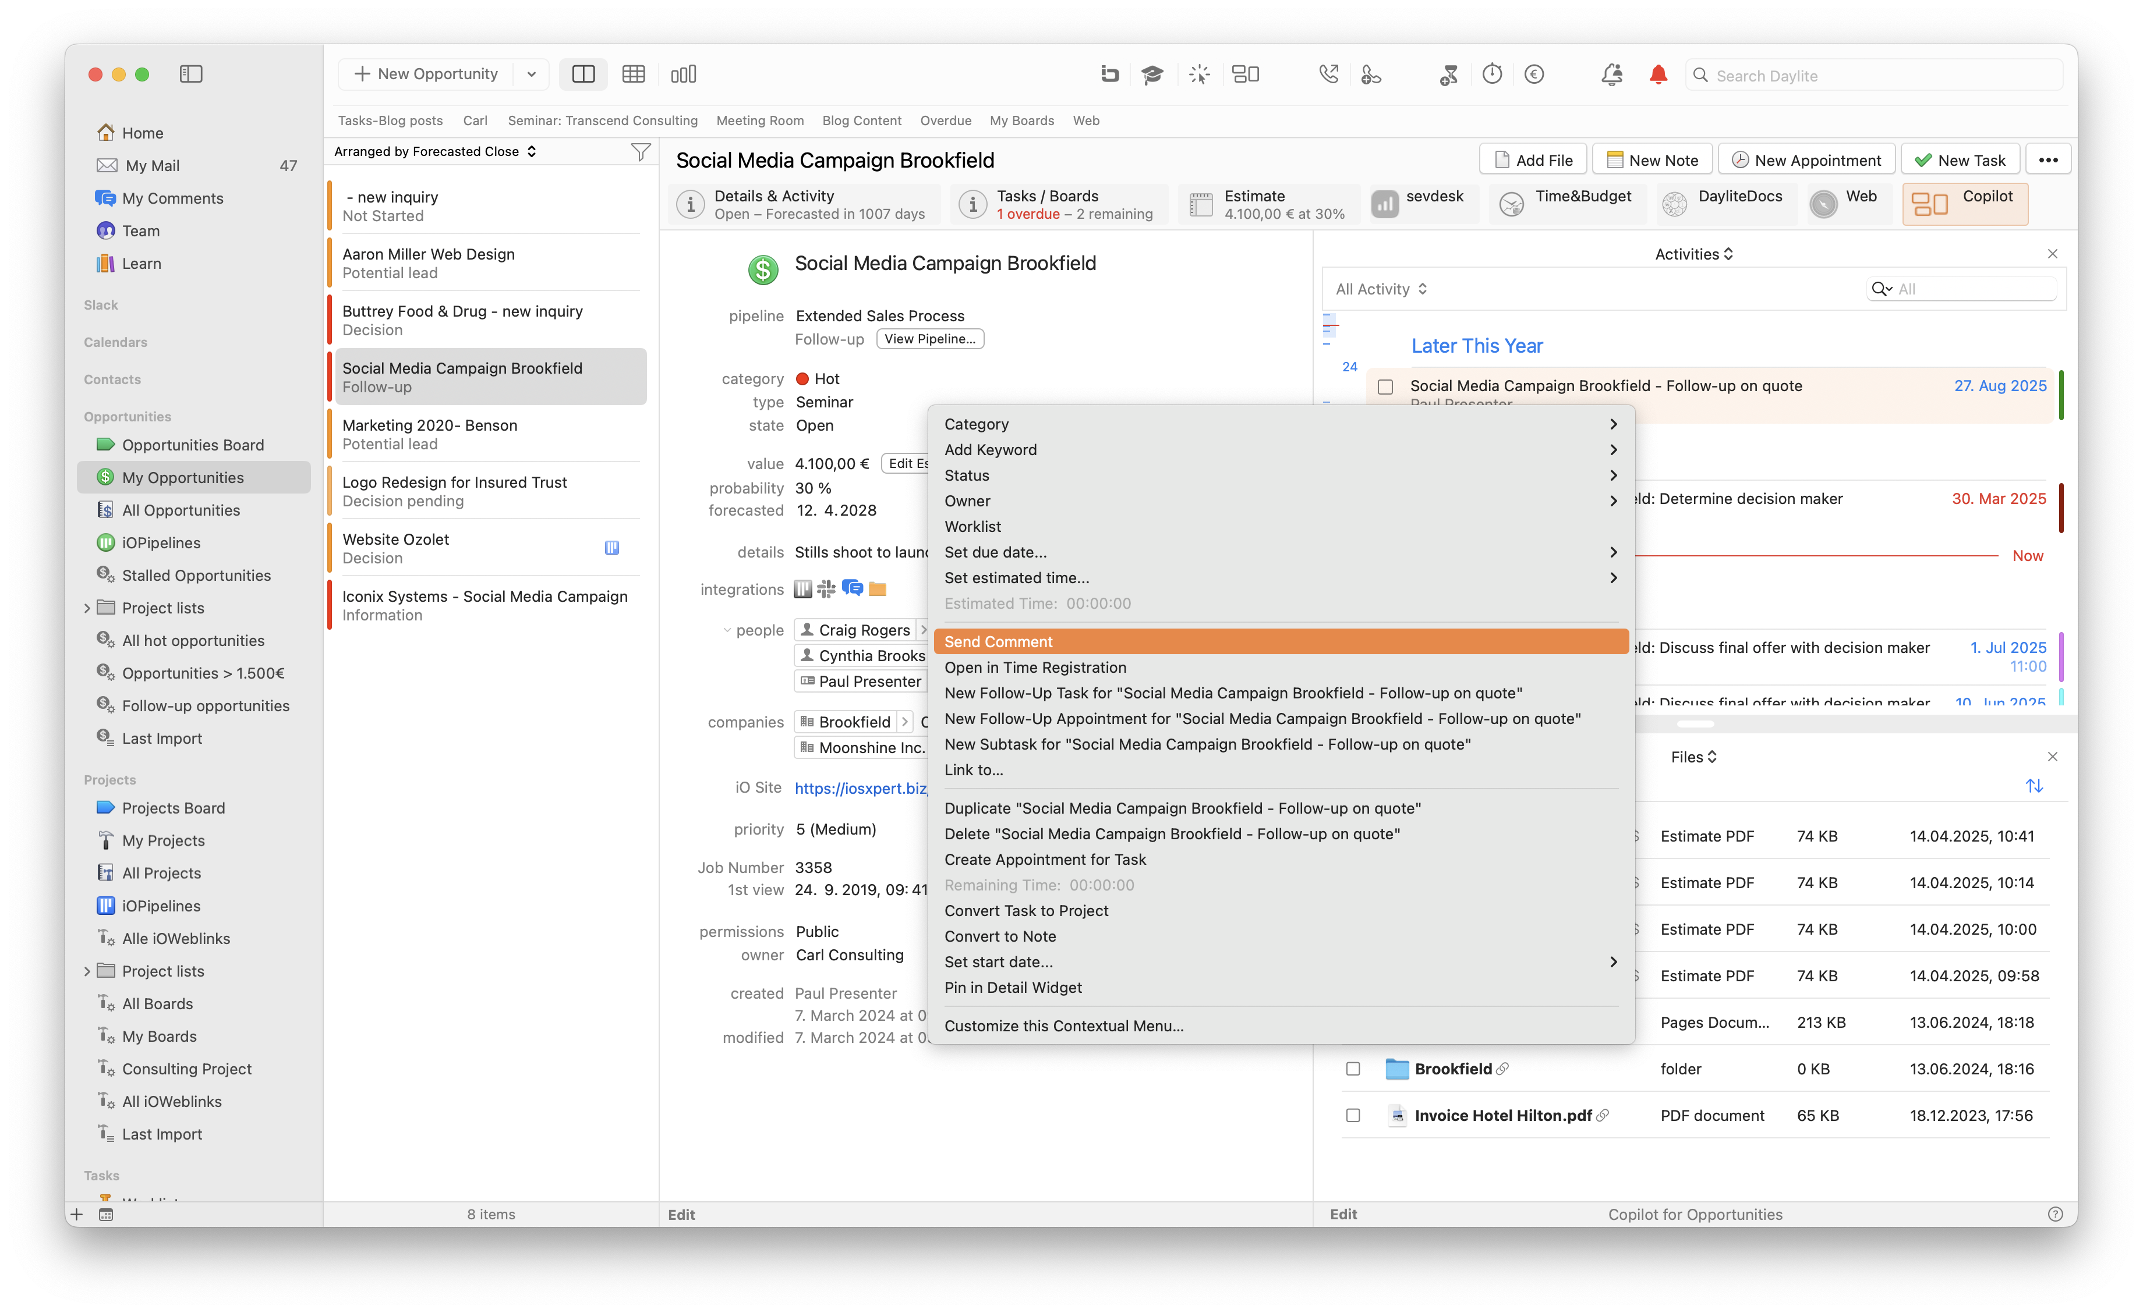Expand the New Opportunity dropdown arrow

pos(531,74)
